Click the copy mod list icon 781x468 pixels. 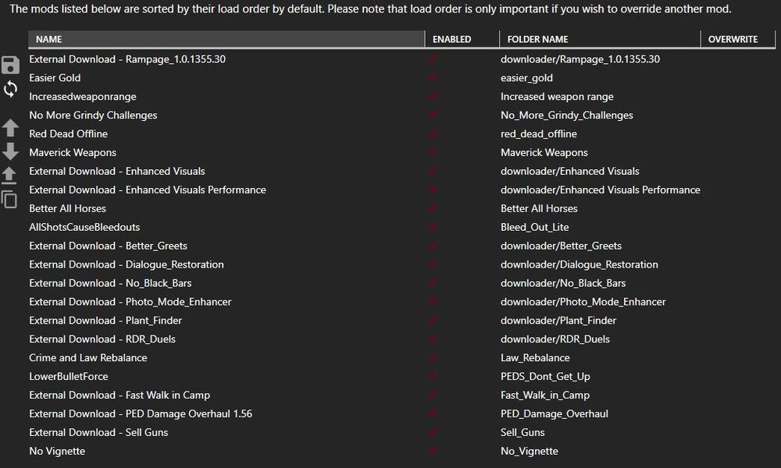(x=10, y=199)
